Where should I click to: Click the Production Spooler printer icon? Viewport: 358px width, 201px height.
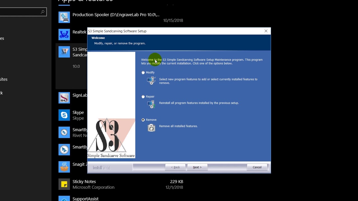pyautogui.click(x=64, y=17)
